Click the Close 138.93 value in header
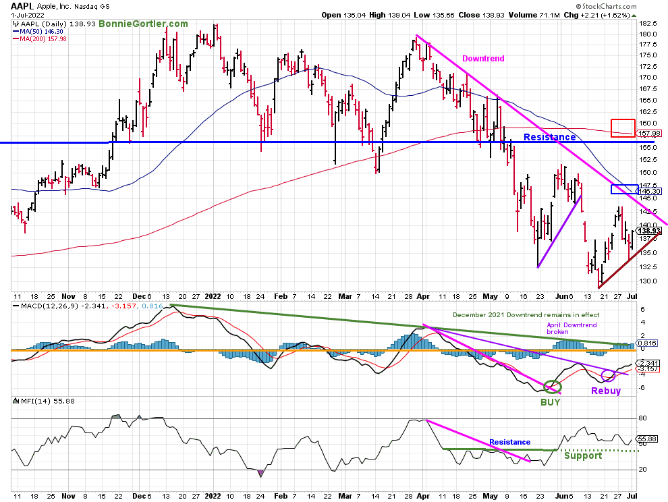This screenshot has height=502, width=668. point(481,15)
